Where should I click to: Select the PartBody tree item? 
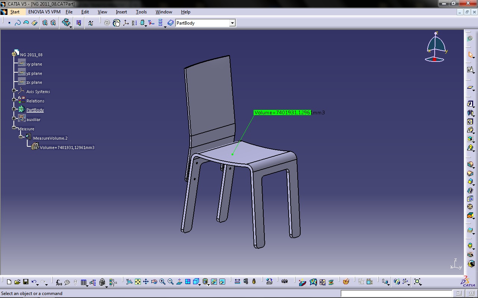click(x=35, y=110)
